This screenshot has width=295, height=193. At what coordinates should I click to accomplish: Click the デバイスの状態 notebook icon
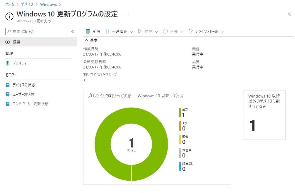coord(8,85)
